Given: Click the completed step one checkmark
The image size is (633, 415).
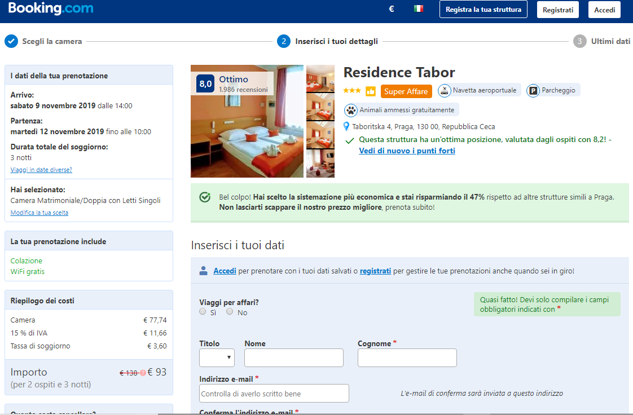Looking at the screenshot, I should [11, 41].
